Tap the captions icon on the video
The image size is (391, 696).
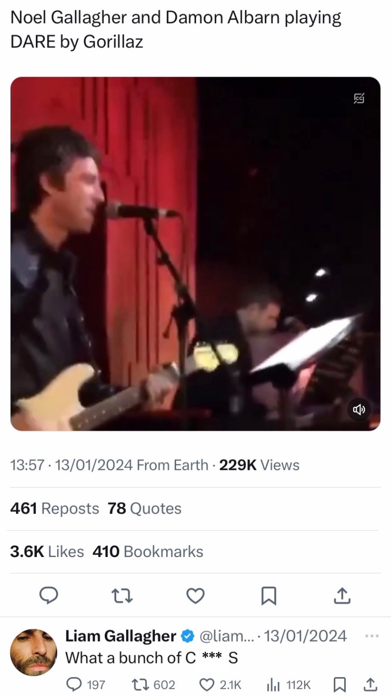click(359, 98)
